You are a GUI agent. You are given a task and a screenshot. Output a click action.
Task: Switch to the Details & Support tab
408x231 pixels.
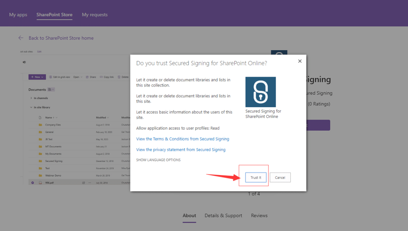(223, 215)
